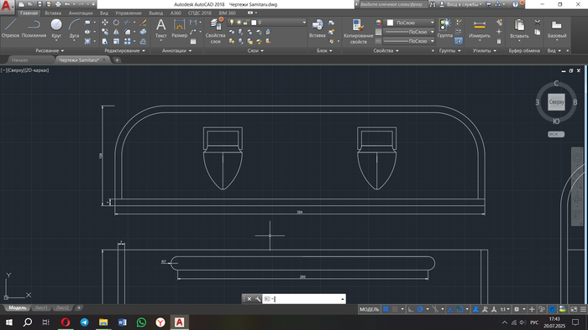Click the Fillet tool icon
588x330 pixels.
click(x=128, y=32)
